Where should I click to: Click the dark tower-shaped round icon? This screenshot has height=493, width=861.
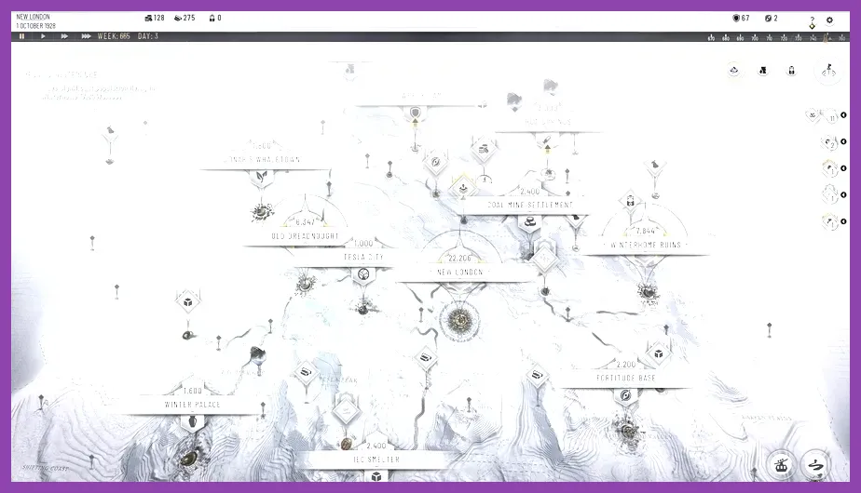tap(763, 70)
